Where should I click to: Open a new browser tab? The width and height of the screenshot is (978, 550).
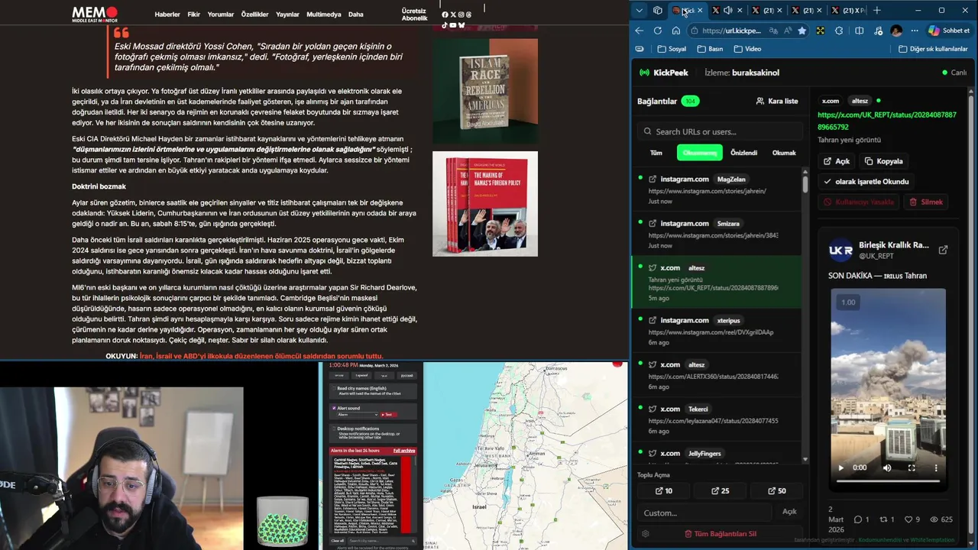(877, 11)
